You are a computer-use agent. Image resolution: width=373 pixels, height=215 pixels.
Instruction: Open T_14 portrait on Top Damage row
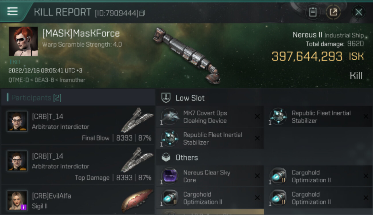pyautogui.click(x=17, y=161)
